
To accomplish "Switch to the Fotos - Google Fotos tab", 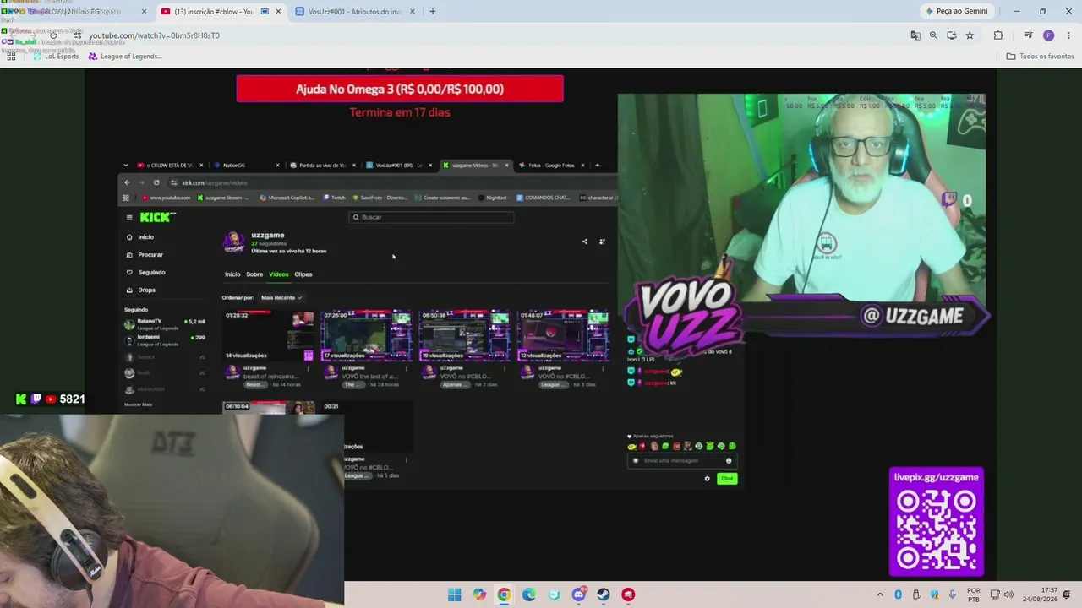I will (551, 166).
